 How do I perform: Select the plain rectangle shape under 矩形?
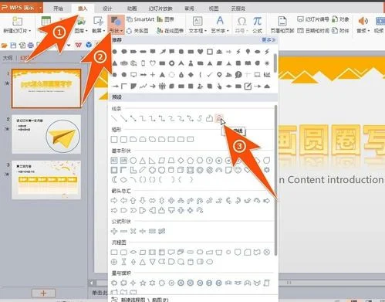coord(114,139)
